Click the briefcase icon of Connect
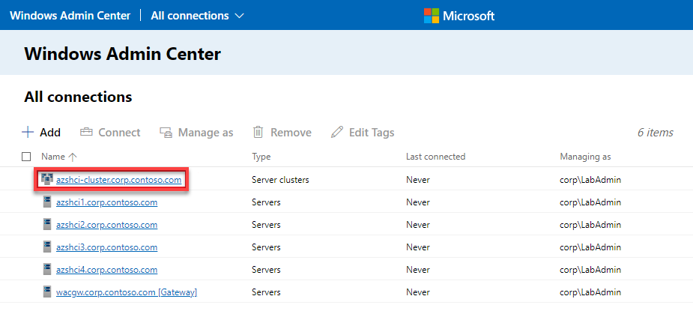The height and width of the screenshot is (314, 693). point(86,132)
